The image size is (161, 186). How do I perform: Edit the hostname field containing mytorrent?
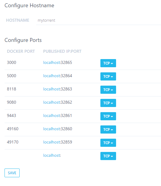coord(99,20)
